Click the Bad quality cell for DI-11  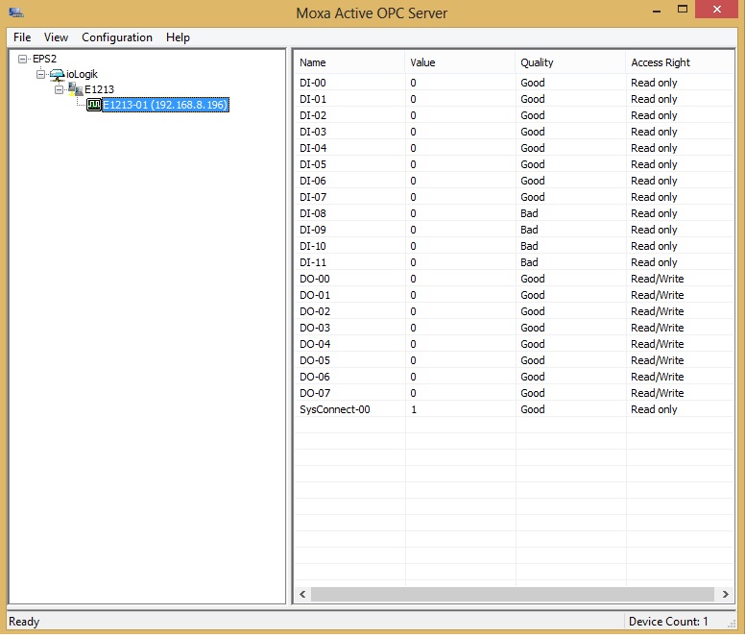529,262
